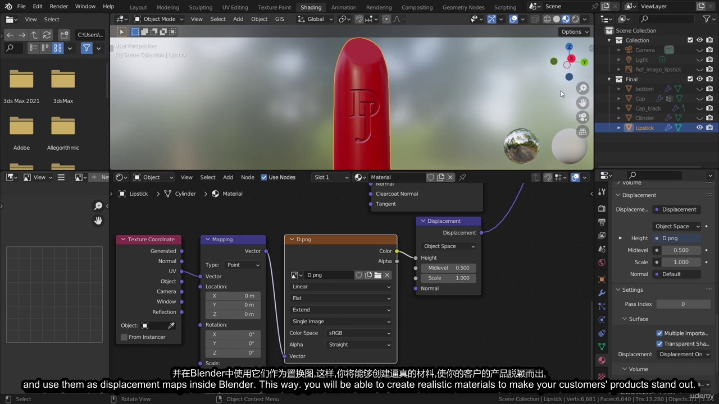719x404 pixels.
Task: Select wireframe viewport shading
Action: [x=547, y=19]
